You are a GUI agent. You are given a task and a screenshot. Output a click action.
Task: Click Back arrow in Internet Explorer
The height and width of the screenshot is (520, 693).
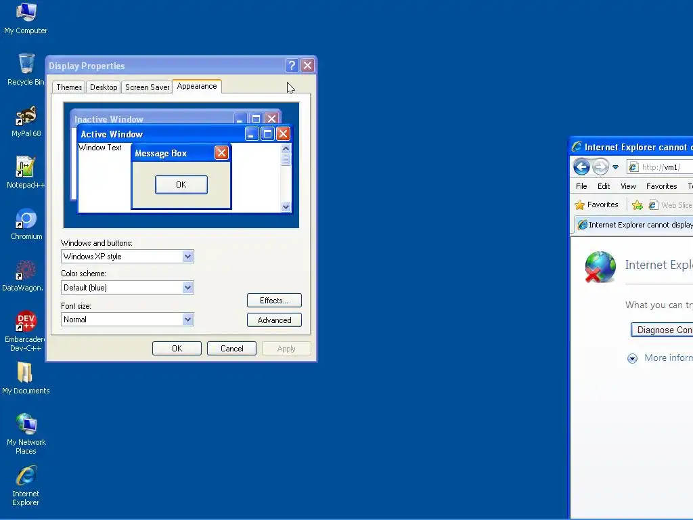[x=581, y=167]
